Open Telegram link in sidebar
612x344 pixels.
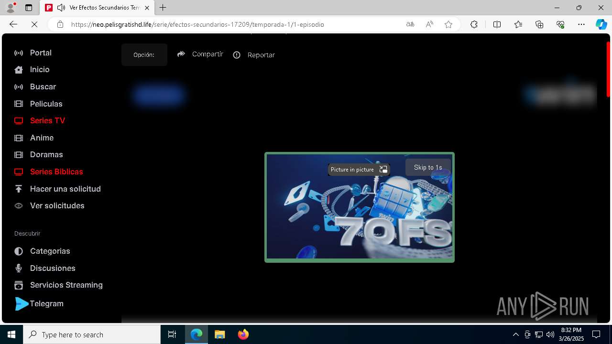46,303
